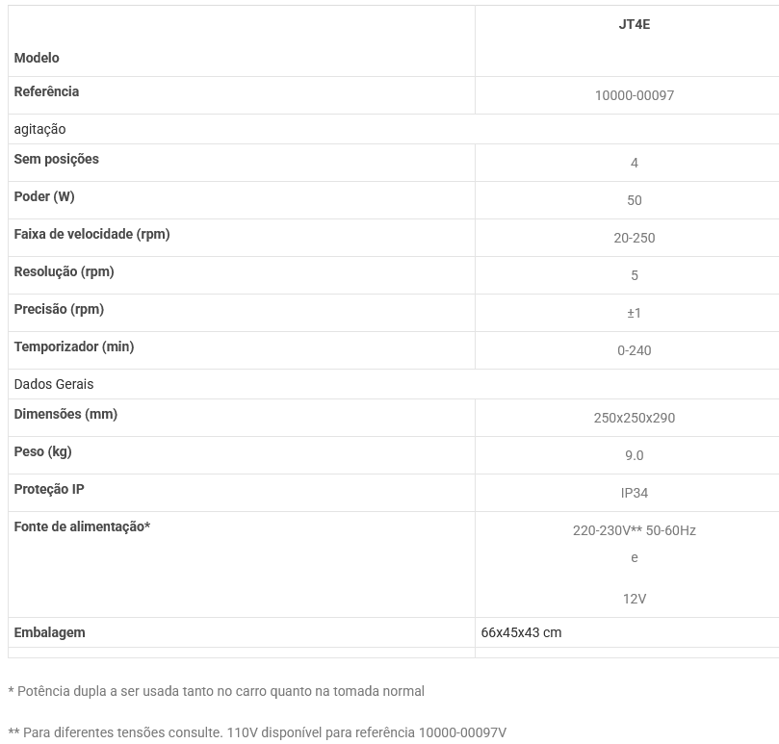Click the Peso (kg) label

click(x=42, y=451)
